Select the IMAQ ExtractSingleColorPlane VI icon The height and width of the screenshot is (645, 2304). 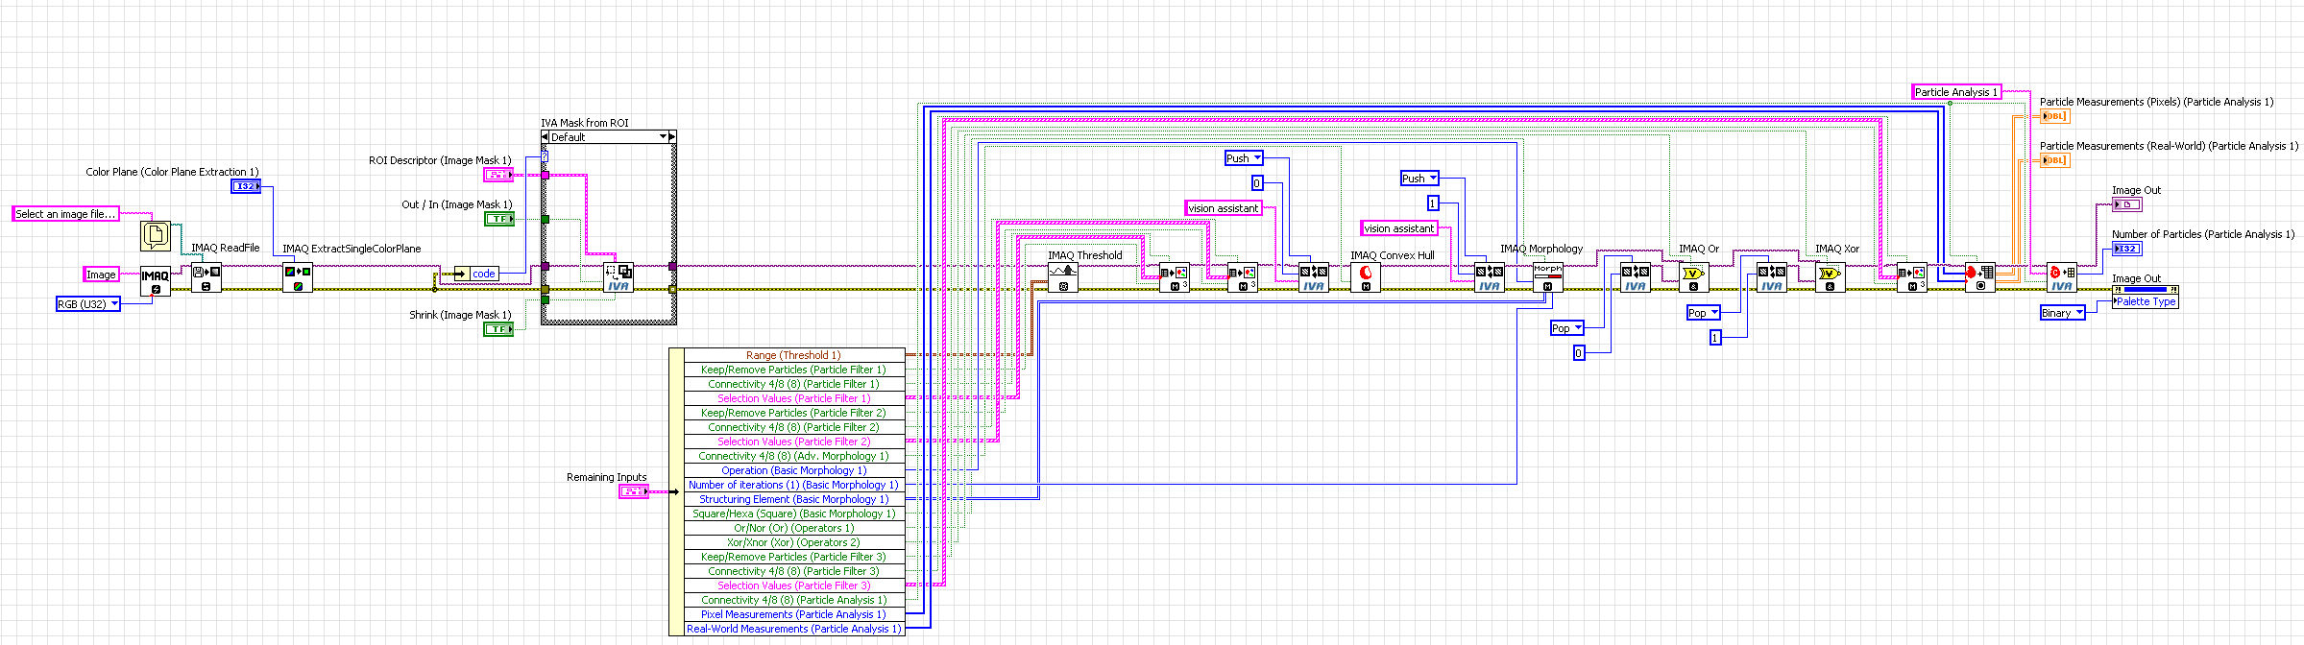click(298, 278)
